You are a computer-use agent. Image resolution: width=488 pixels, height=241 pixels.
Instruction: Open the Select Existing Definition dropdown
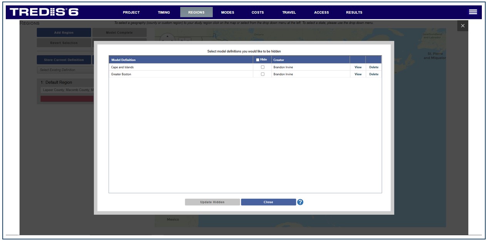65,70
